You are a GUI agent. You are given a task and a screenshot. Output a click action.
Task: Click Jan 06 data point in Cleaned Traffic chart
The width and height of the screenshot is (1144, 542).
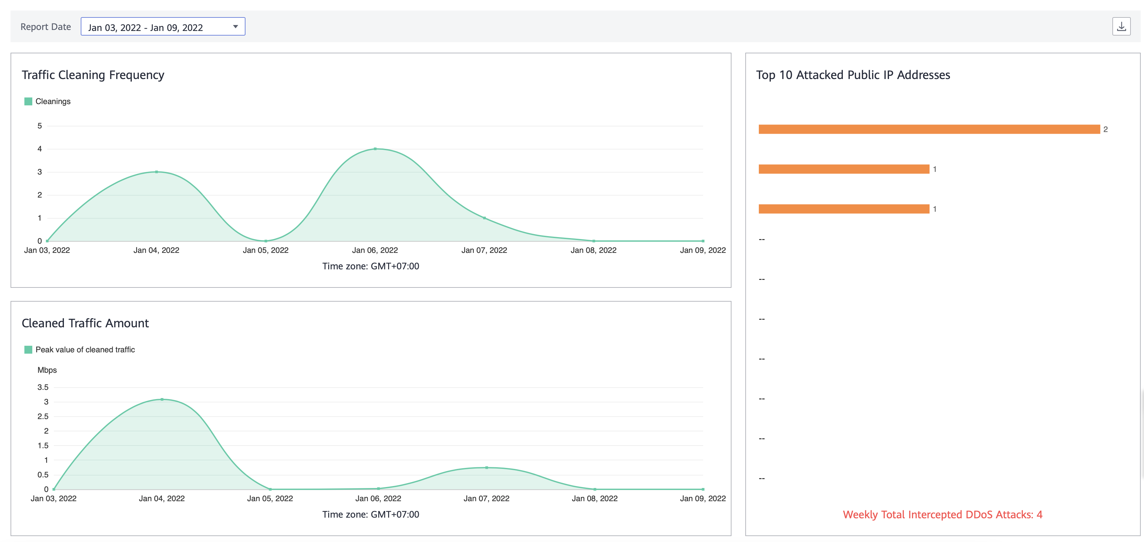tap(378, 488)
